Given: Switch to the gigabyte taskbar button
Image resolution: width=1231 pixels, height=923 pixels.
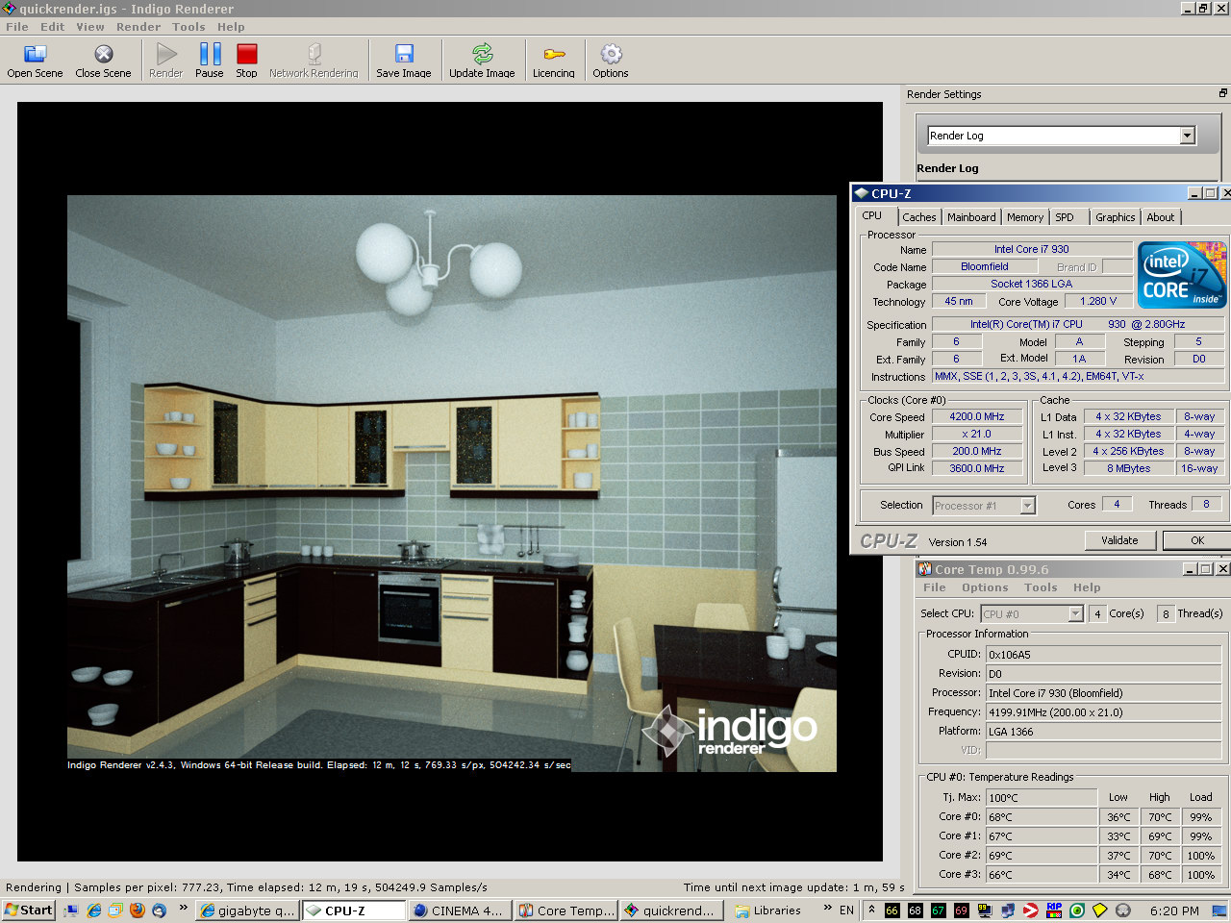Looking at the screenshot, I should pos(248,911).
